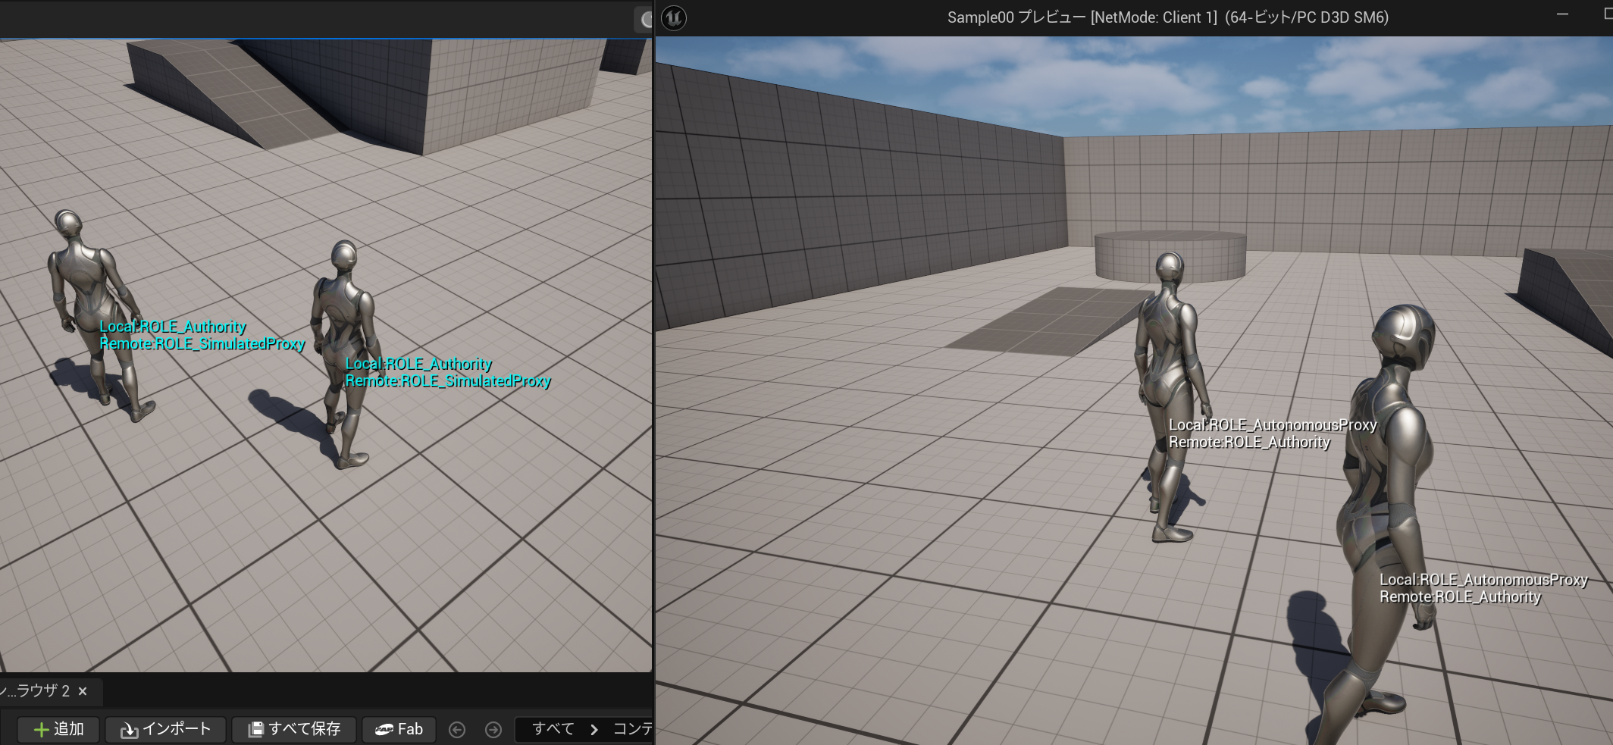1613x745 pixels.
Task: Click the Fab button to browse assets
Action: point(399,728)
